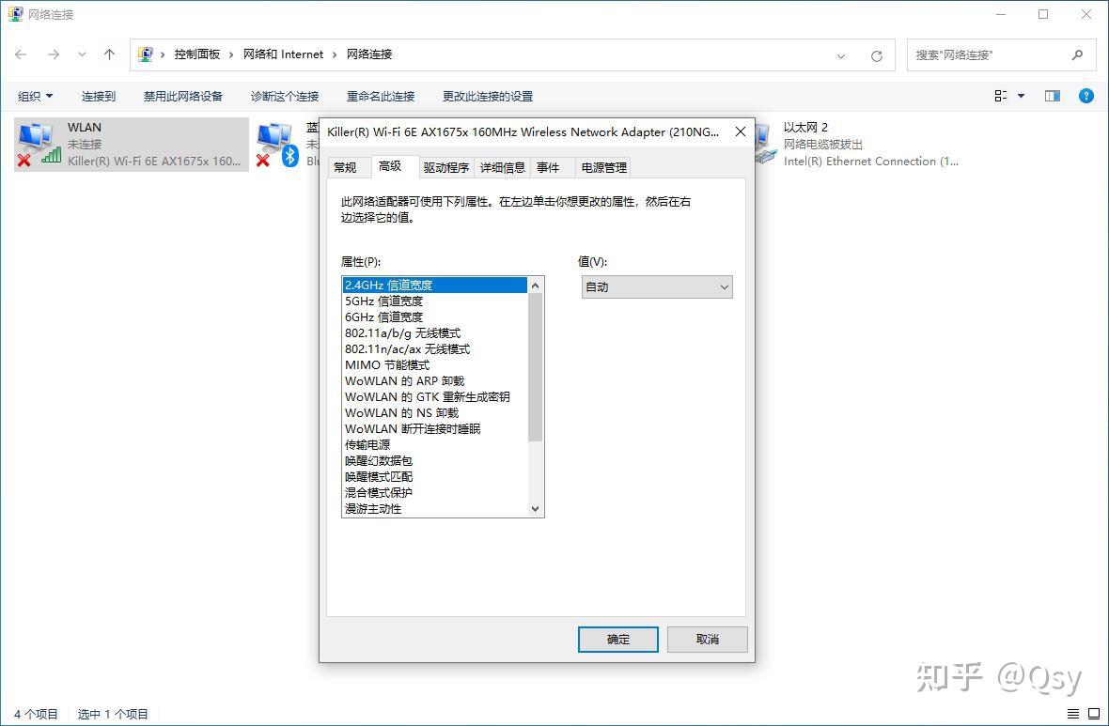Click the up-one-level arrow icon

109,54
